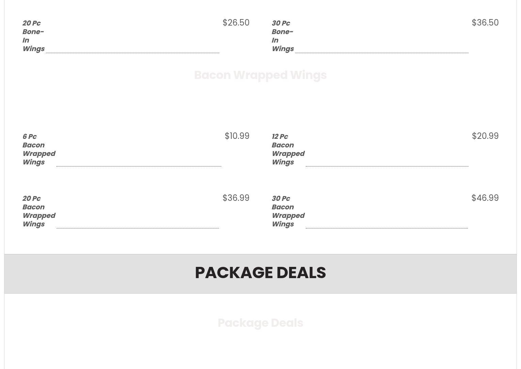Click the bold PACKAGE DEALS banner title
Screen dimensions: 521x369
click(260, 273)
